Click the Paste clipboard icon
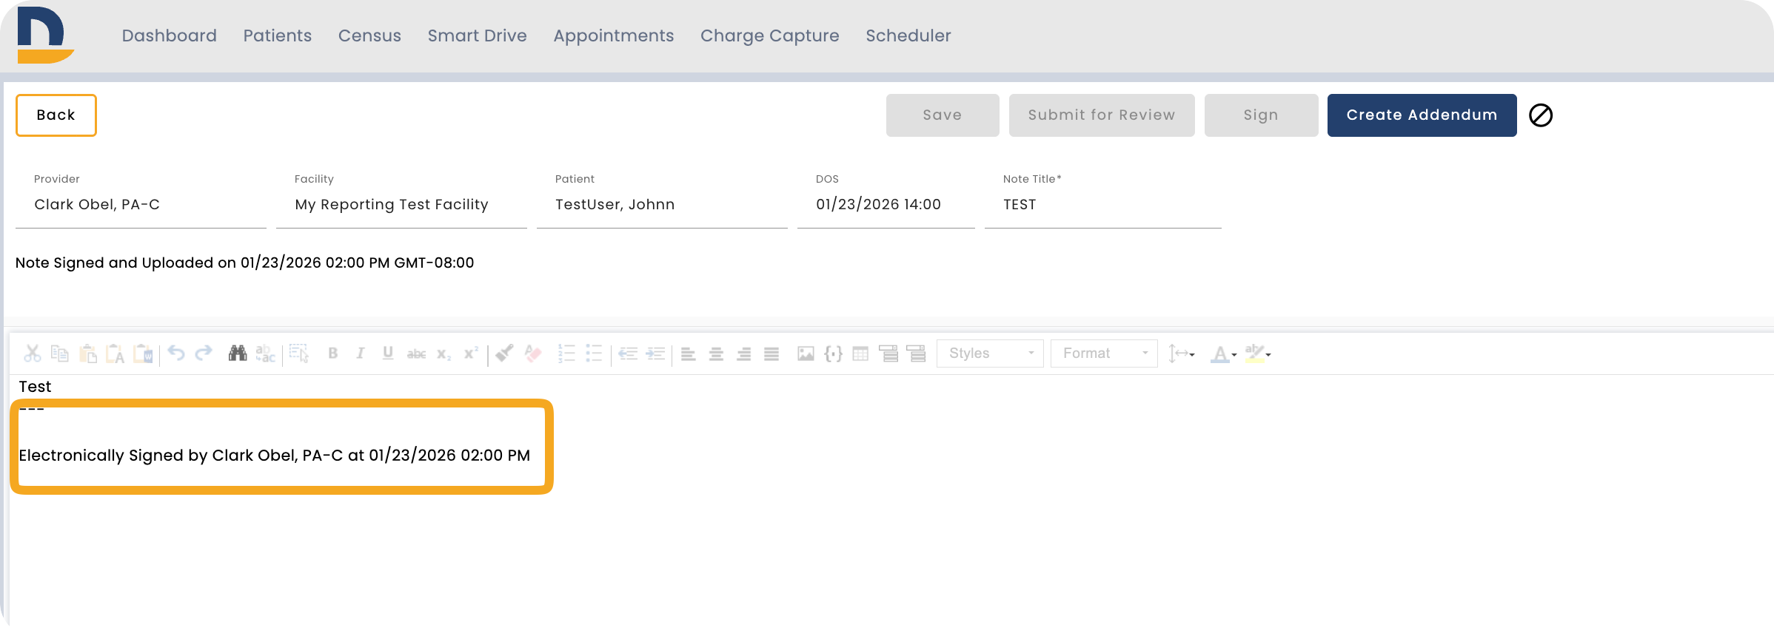This screenshot has width=1774, height=636. click(88, 353)
